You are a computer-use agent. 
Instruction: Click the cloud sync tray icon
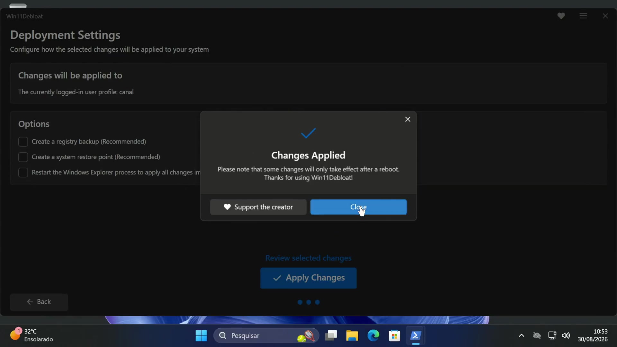537,336
